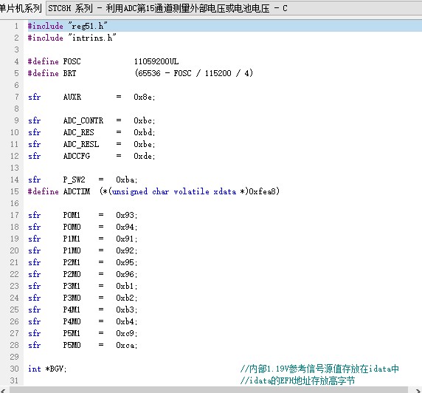Click the value 0xba on line 14
Image resolution: width=422 pixels, height=393 pixels.
click(126, 180)
